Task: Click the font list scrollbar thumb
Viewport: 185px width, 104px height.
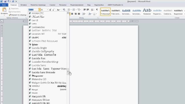Action: (x=68, y=71)
